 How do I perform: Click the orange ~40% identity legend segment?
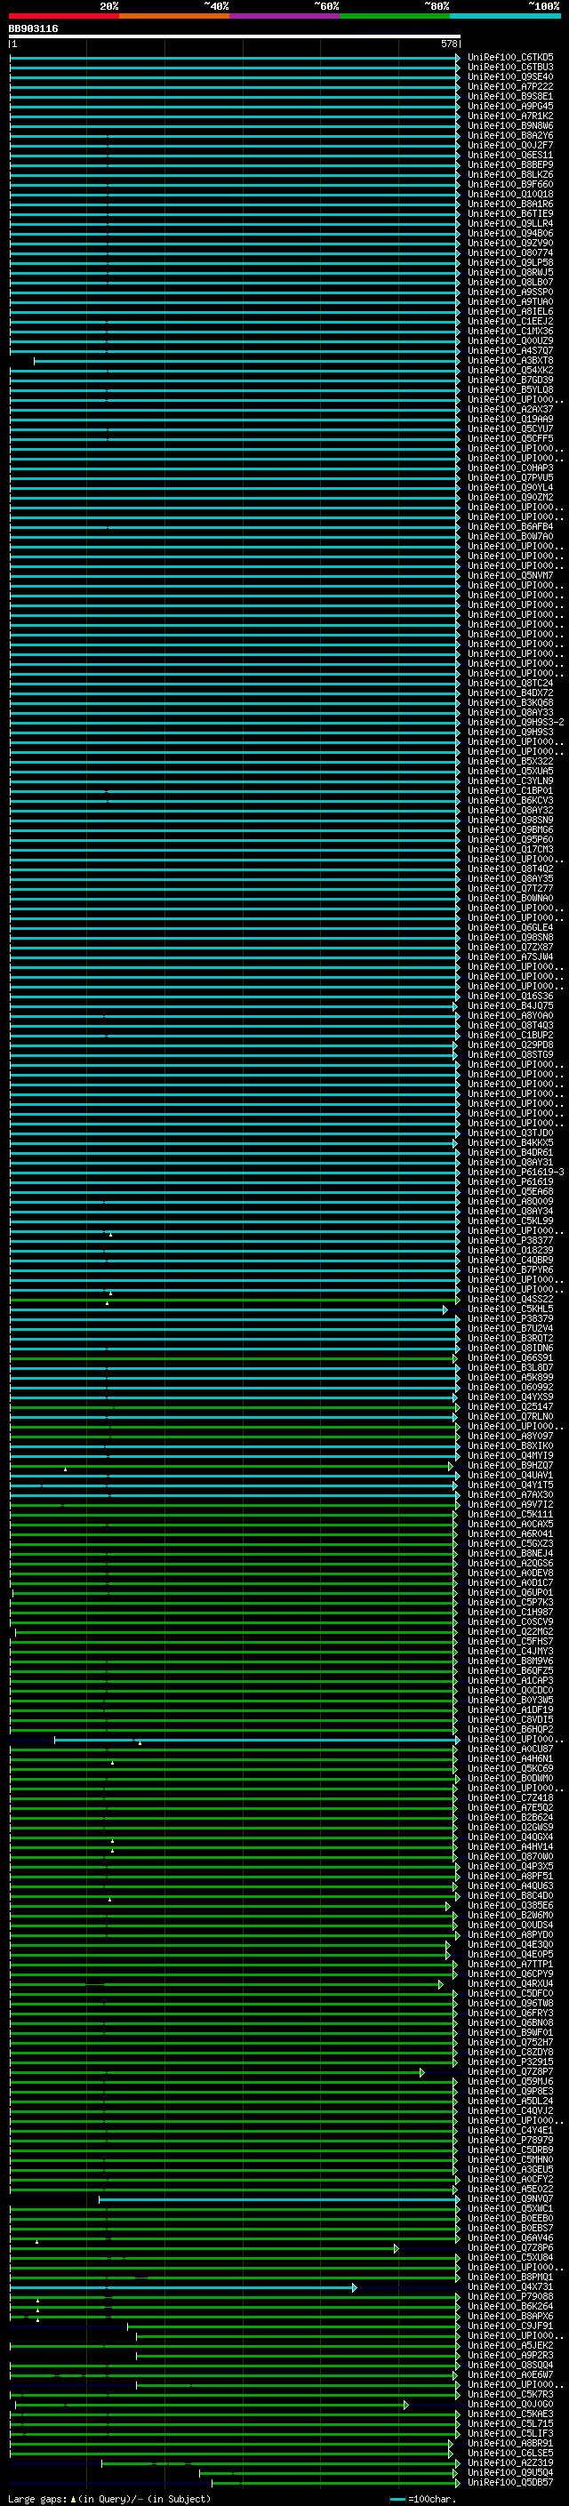(174, 16)
